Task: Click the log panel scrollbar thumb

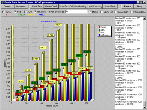Action: click(x=144, y=104)
